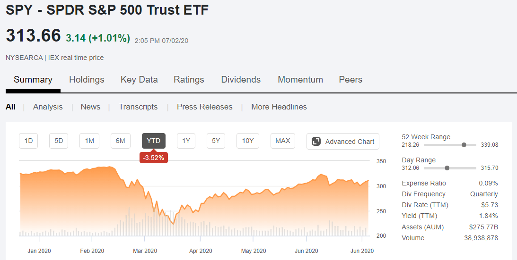
Task: Open the Momentum tab
Action: tap(300, 80)
